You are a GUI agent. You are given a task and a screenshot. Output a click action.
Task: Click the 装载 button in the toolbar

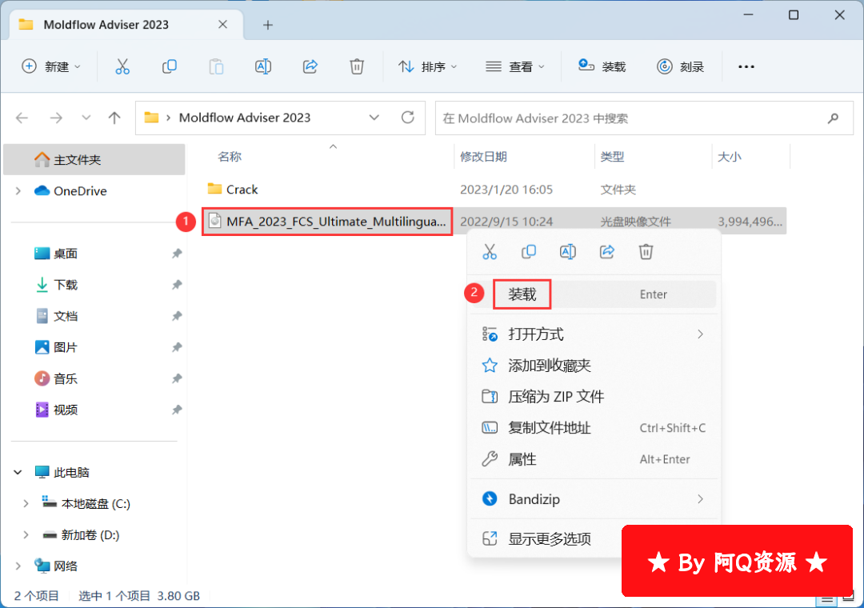pos(602,66)
